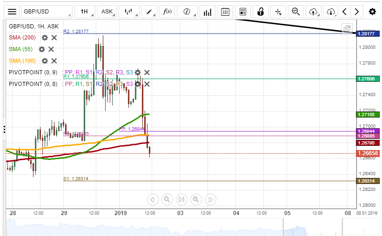
Task: Click the green 1.27606 R1 price tag
Action: click(368, 79)
